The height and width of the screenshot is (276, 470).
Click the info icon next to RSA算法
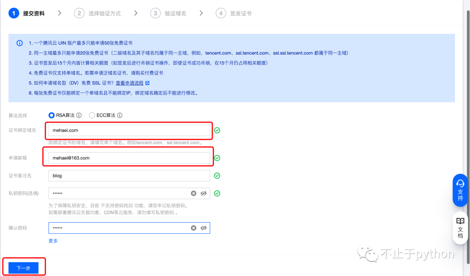point(79,116)
